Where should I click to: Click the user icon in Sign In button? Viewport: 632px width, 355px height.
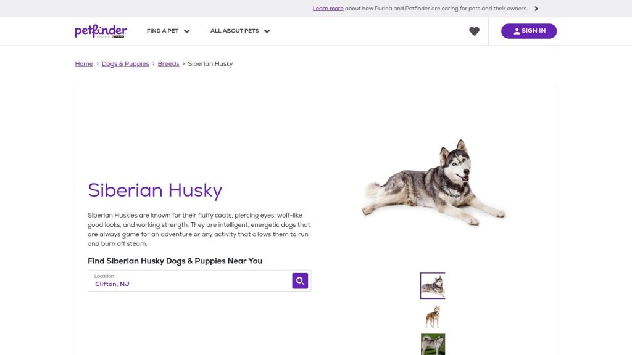point(517,31)
